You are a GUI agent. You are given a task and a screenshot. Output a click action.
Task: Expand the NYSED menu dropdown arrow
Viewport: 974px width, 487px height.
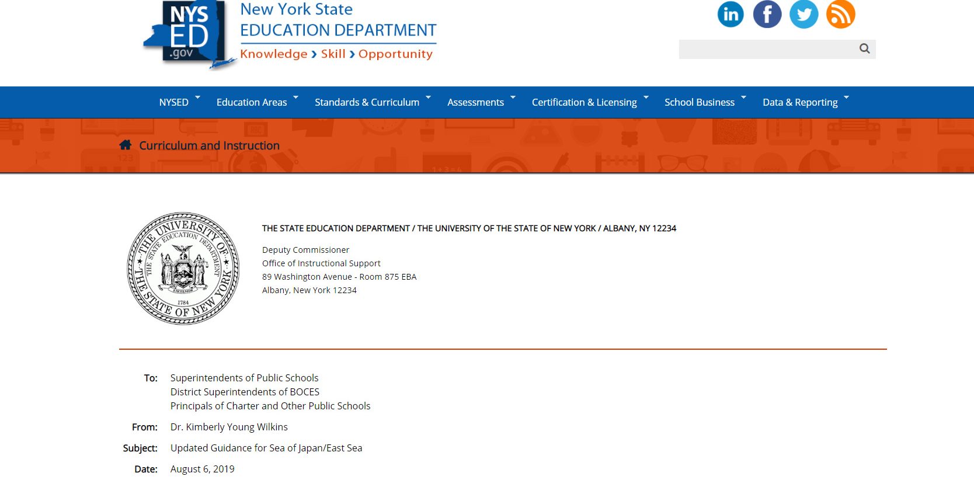(197, 97)
